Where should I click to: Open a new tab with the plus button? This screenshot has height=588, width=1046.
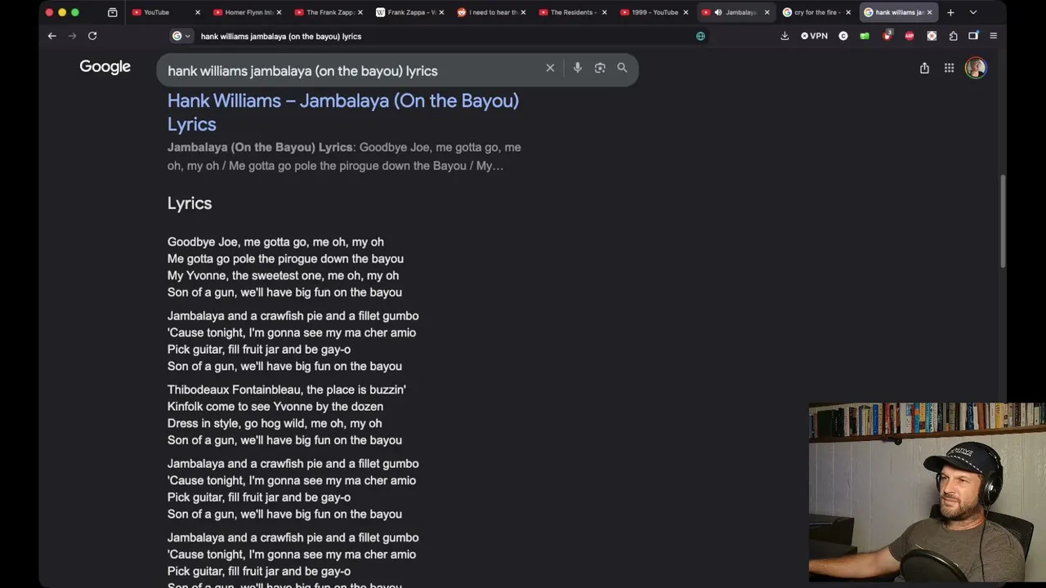950,12
